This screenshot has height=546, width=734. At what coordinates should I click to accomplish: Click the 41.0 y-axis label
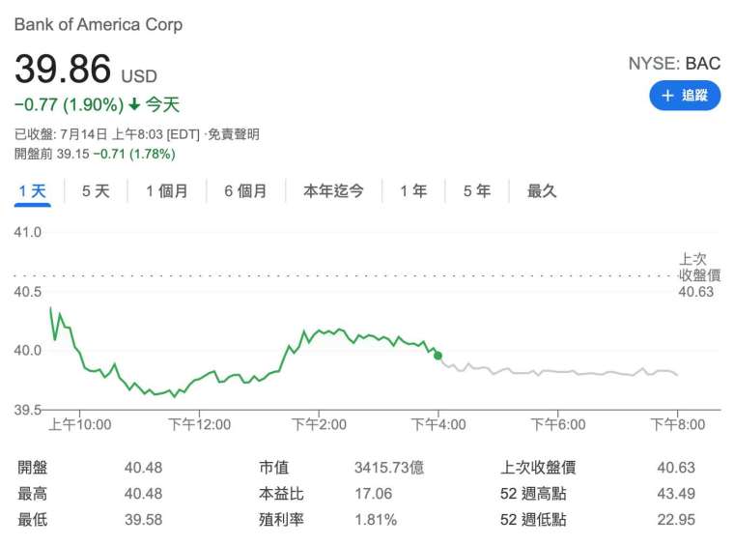pos(28,232)
